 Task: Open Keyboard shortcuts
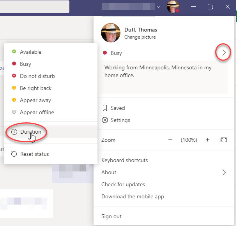tap(124, 160)
